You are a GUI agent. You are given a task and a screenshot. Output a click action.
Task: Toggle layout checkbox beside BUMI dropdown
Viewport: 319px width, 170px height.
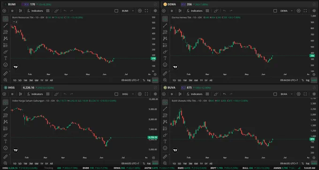point(116,11)
